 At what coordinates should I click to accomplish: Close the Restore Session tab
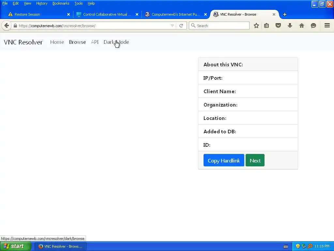point(68,14)
